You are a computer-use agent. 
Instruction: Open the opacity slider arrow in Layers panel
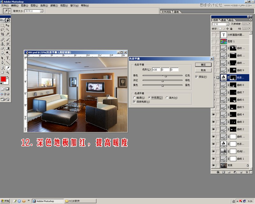pyautogui.click(x=250, y=24)
